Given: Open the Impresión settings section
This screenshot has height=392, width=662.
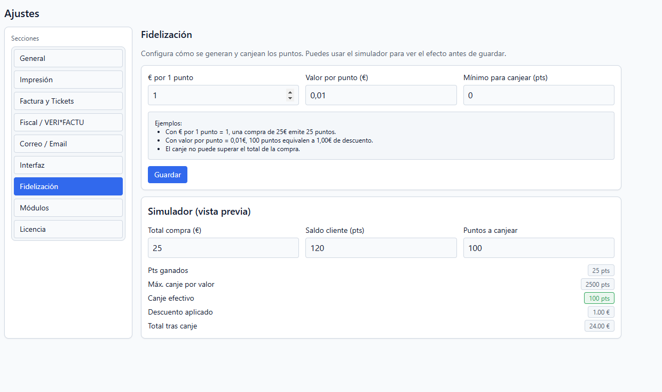Looking at the screenshot, I should [68, 80].
